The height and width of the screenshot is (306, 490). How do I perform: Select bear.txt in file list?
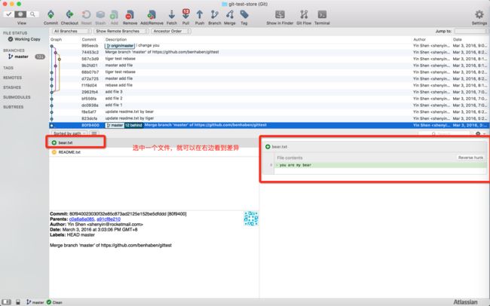[154, 142]
